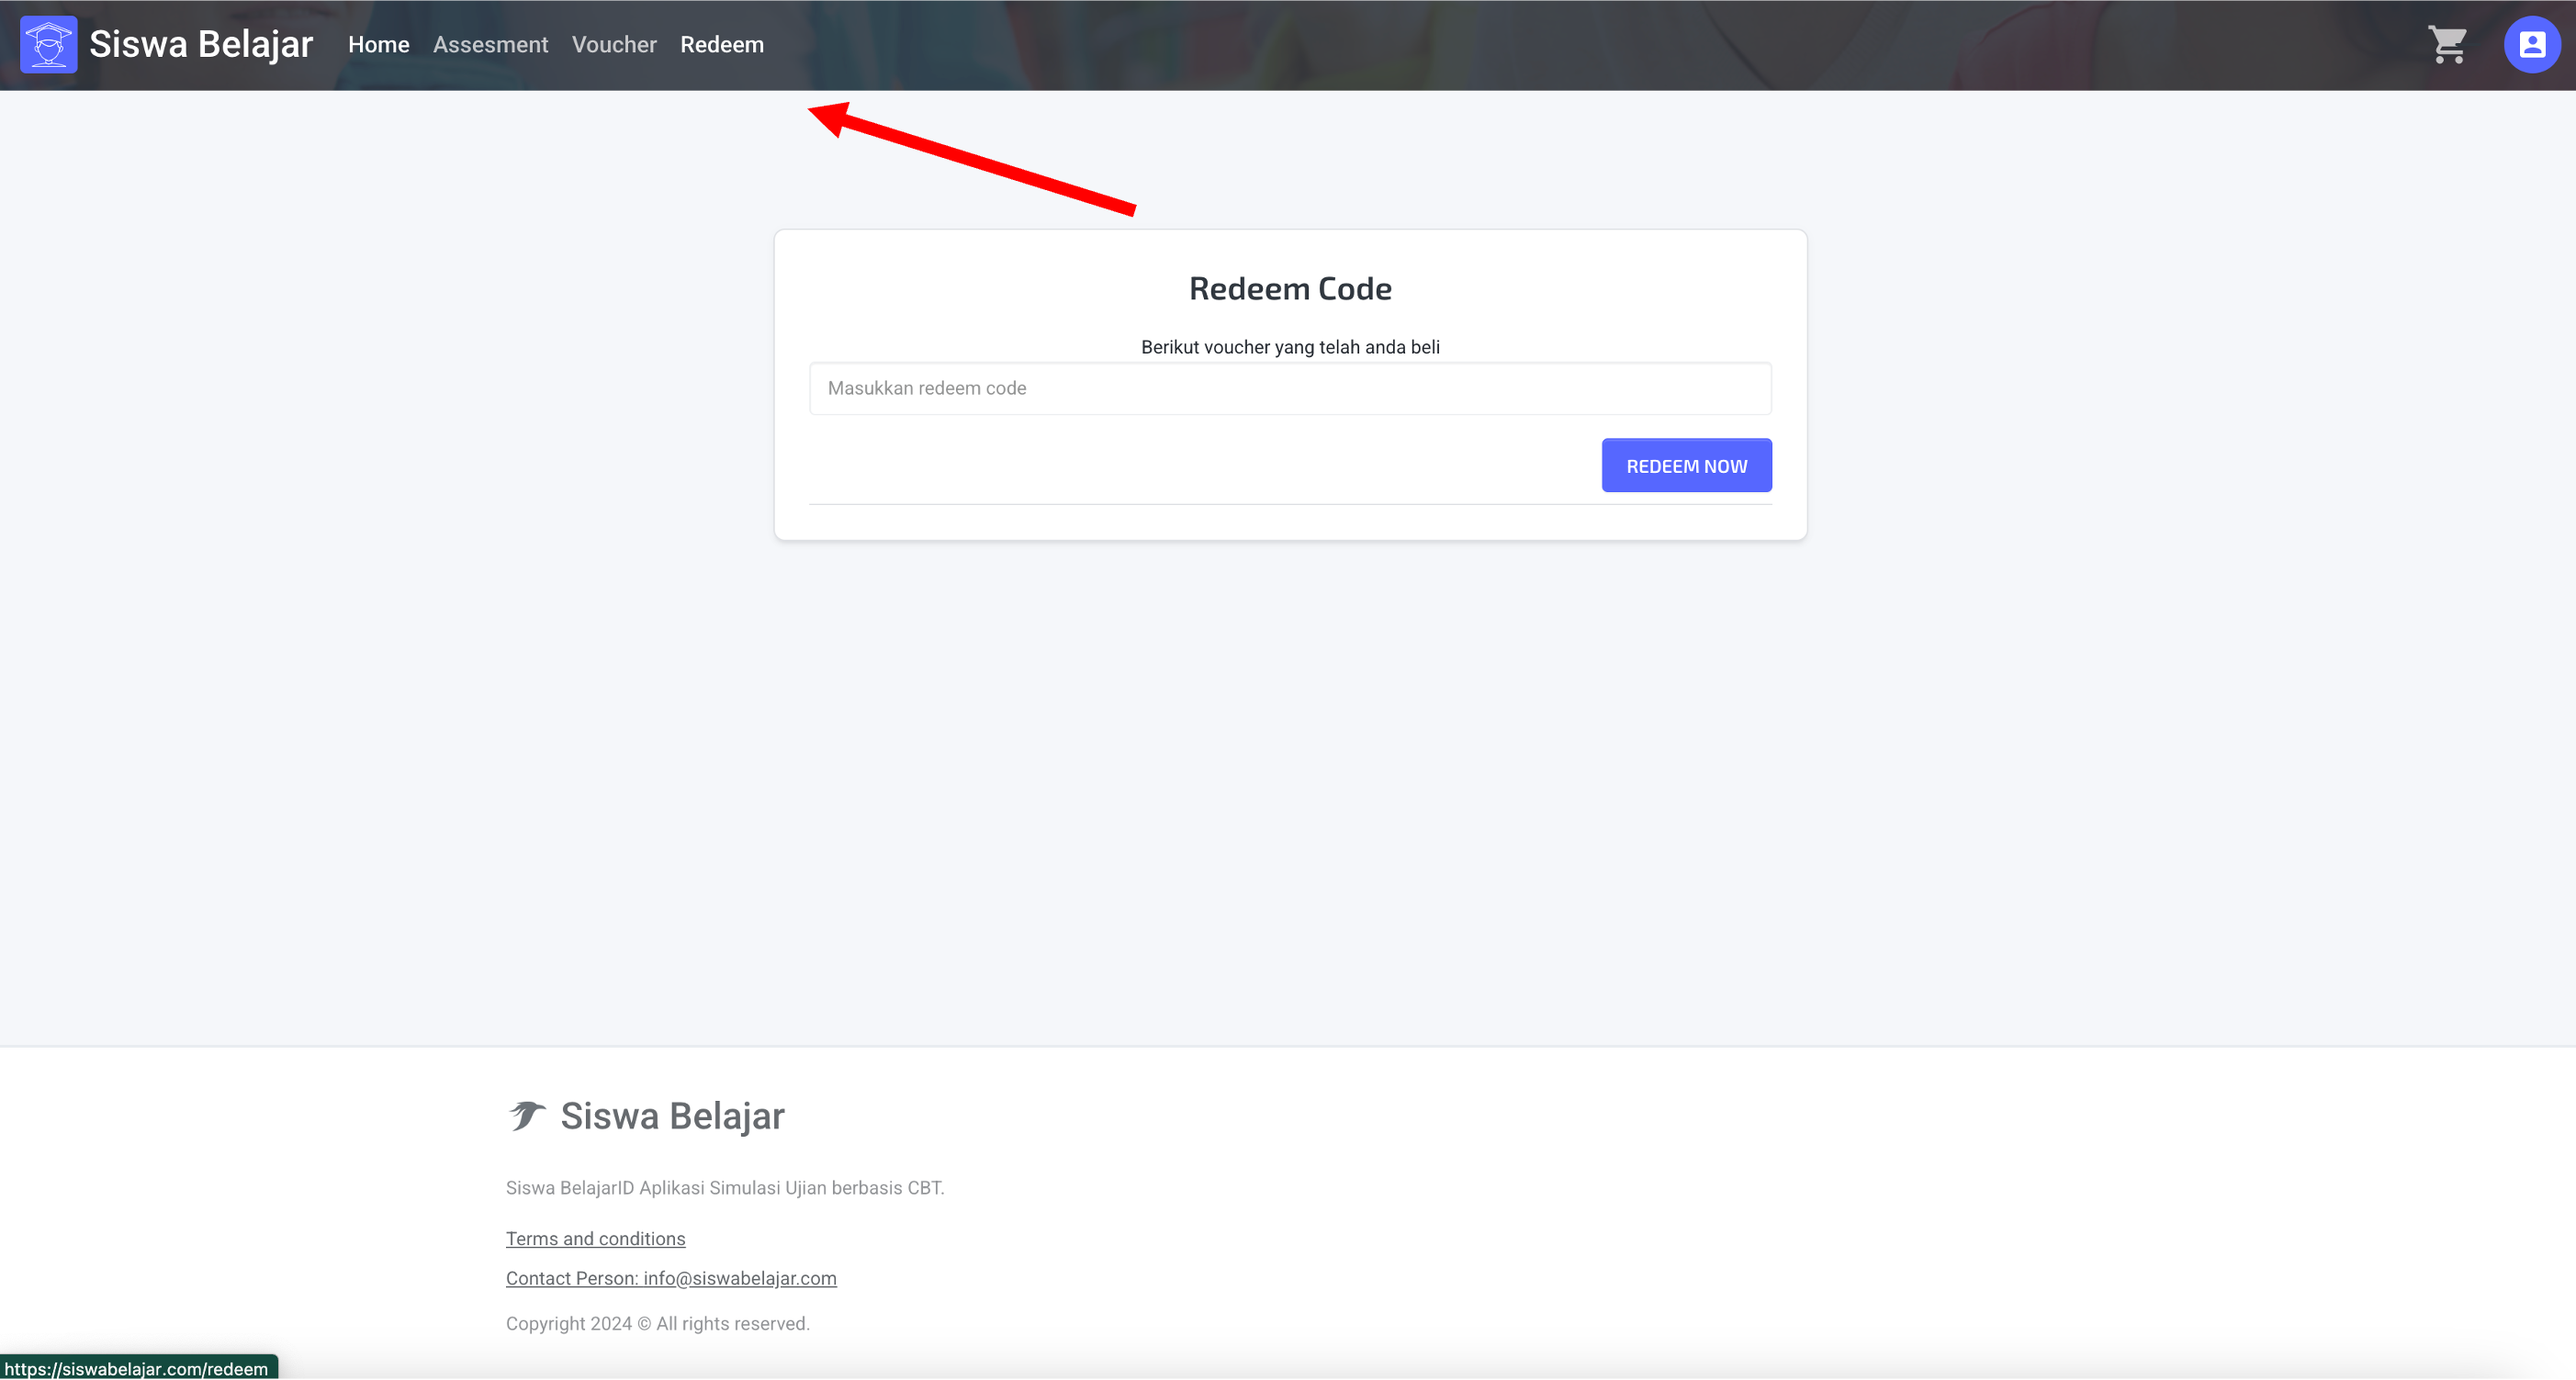Viewport: 2576px width, 1380px height.
Task: Focus the Masukkan redeem code field
Action: [1289, 388]
